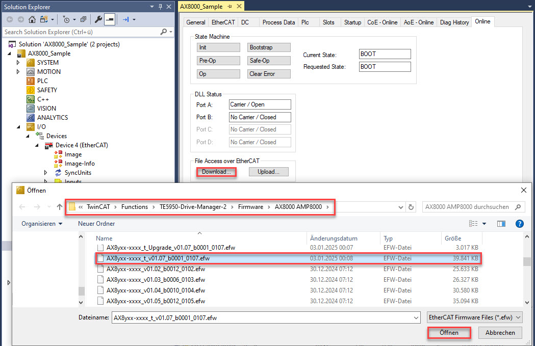Switch to the Diag History tab
Viewport: 535px width, 346px height.
click(454, 22)
